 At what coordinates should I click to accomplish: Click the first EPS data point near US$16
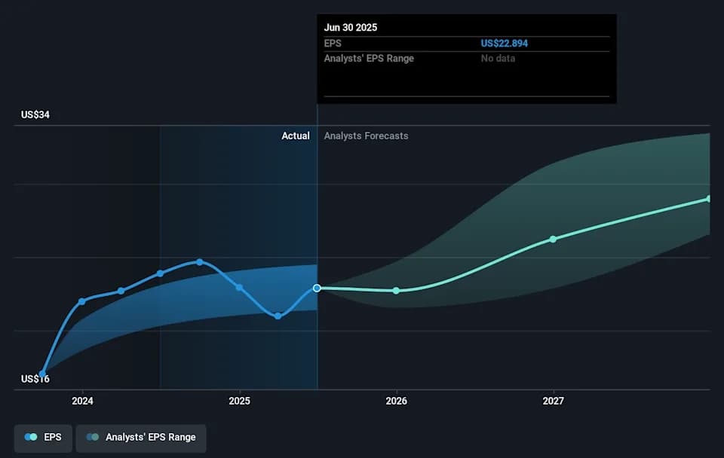click(42, 374)
